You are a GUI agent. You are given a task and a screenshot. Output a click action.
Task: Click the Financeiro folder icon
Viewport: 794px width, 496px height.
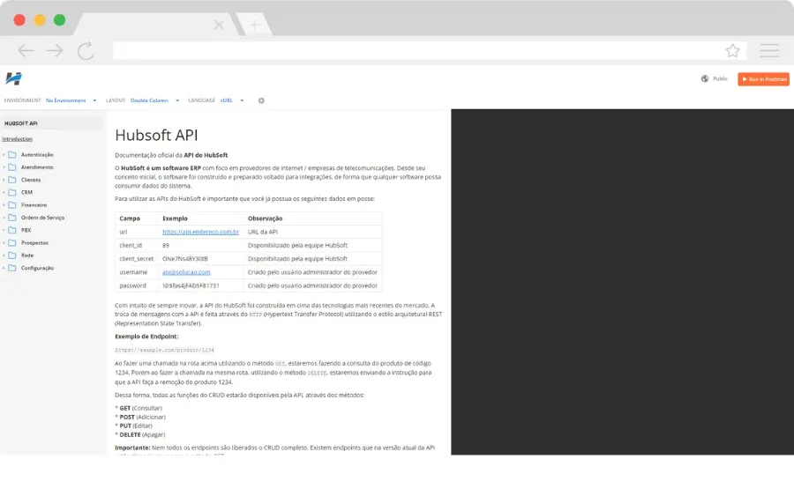pos(12,205)
